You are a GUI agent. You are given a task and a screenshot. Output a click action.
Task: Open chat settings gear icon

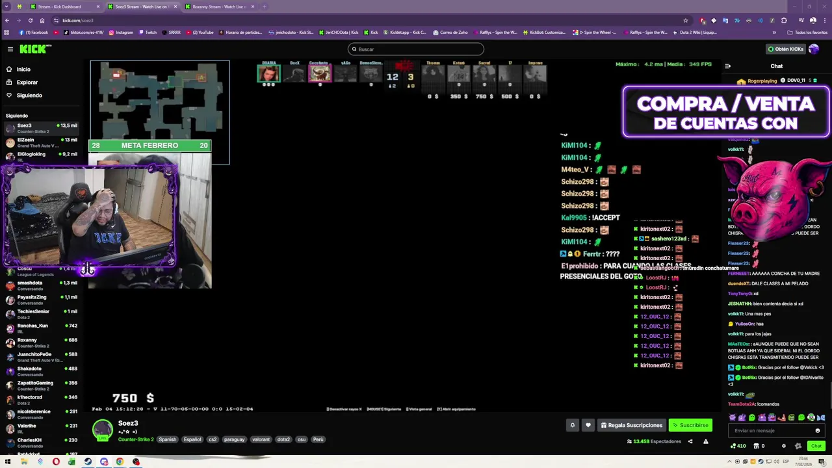783,446
